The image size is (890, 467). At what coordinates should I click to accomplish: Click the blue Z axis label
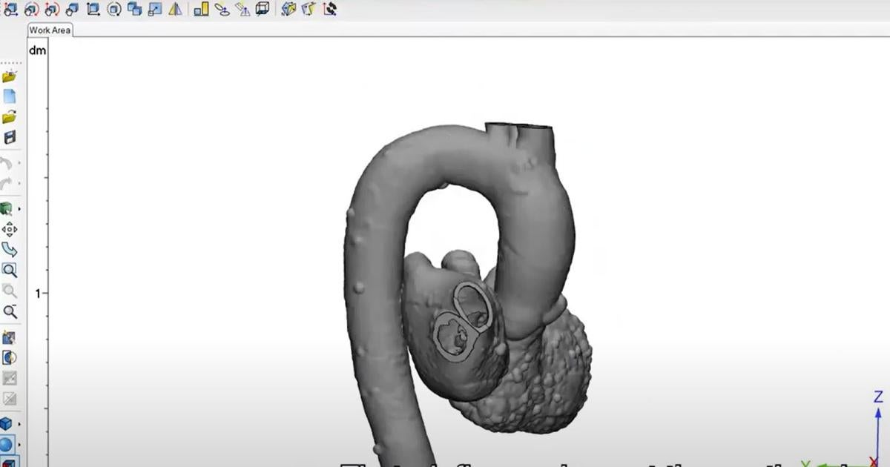pos(878,397)
